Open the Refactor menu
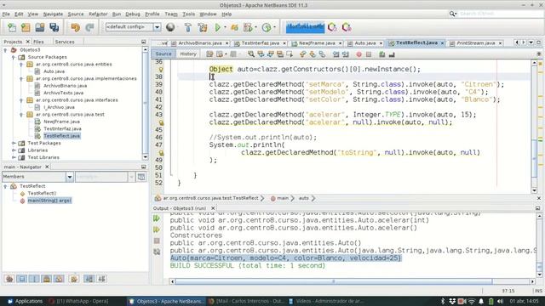Viewport: 545px width, 306px height. (98, 14)
